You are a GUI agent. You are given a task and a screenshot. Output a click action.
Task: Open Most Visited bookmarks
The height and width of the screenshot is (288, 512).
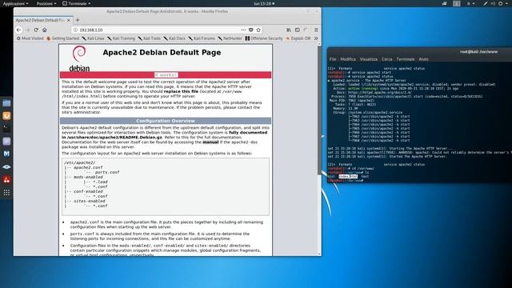click(x=30, y=38)
